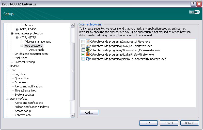The height and width of the screenshot is (130, 203).
Task: Click the Firefox application icon
Action: (x=88, y=54)
